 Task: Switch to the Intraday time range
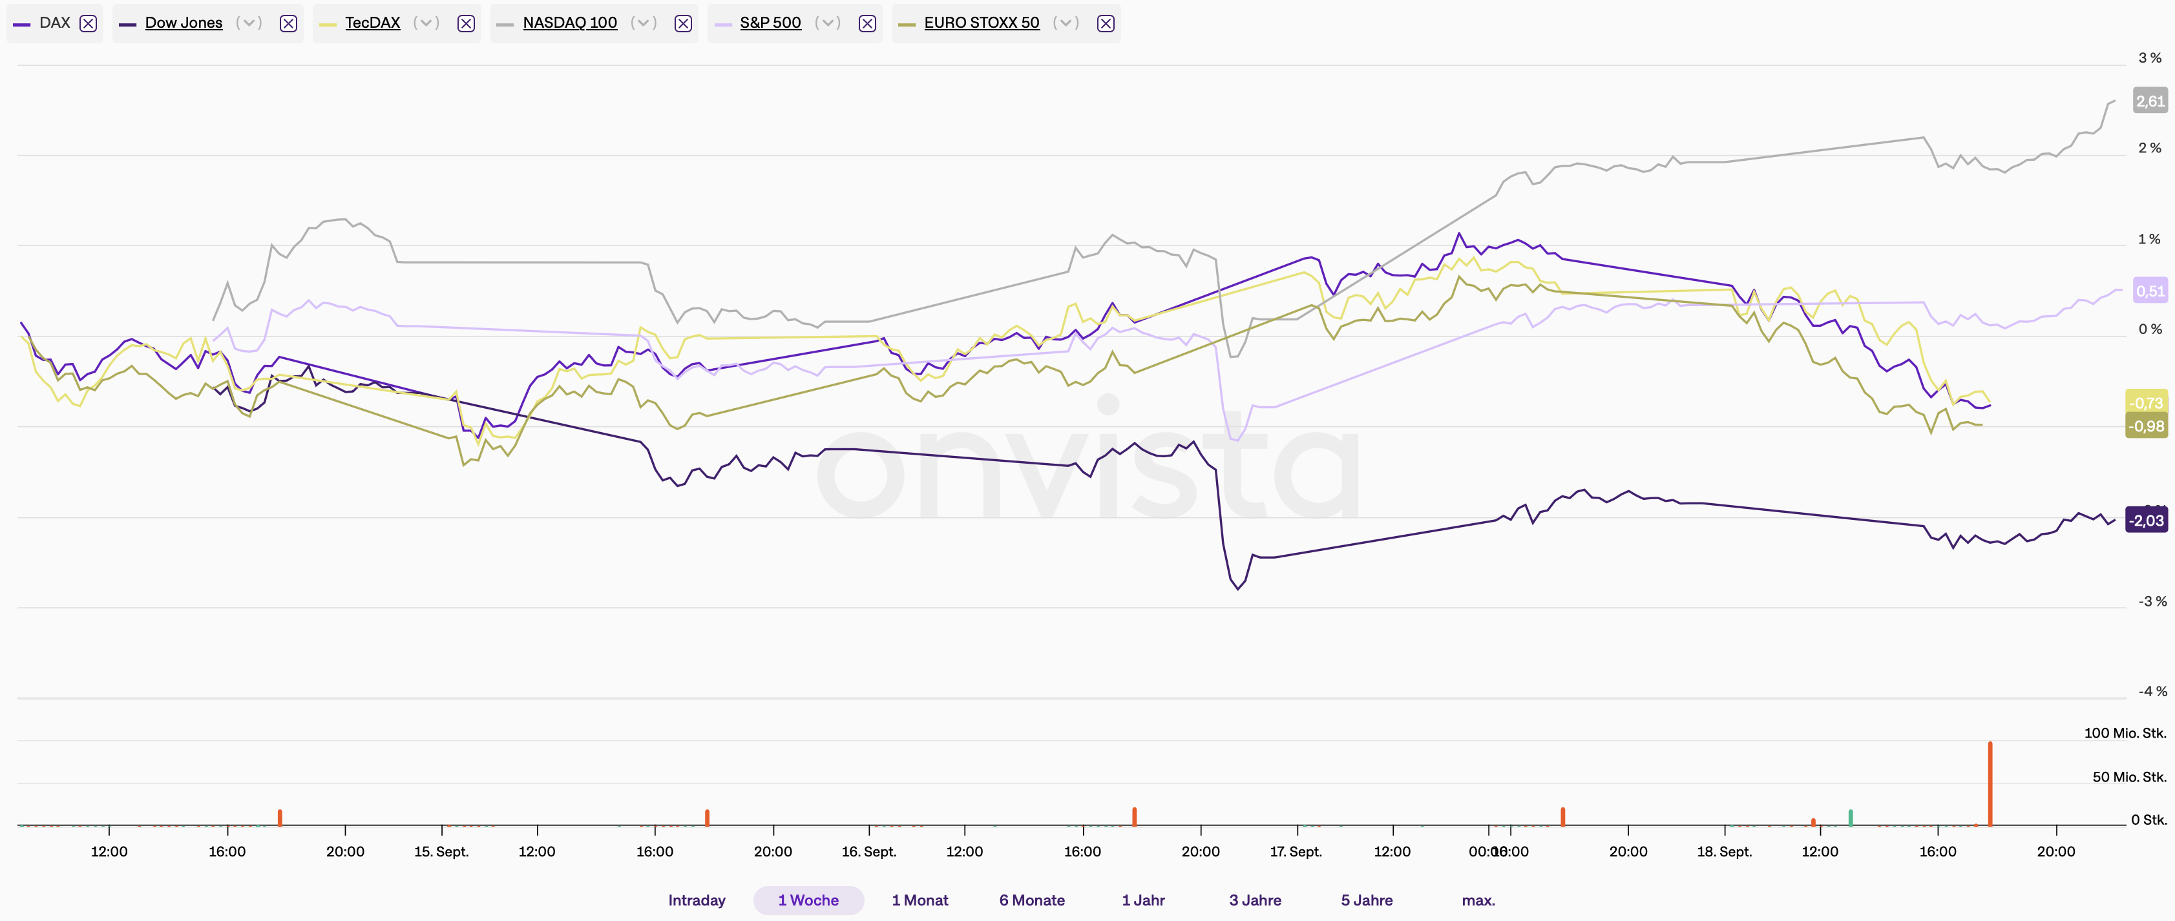pos(697,900)
